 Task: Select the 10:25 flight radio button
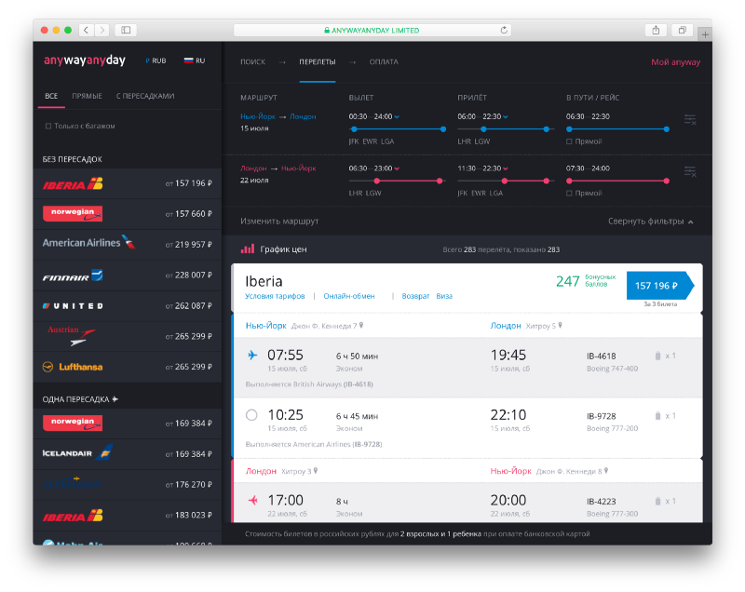251,415
